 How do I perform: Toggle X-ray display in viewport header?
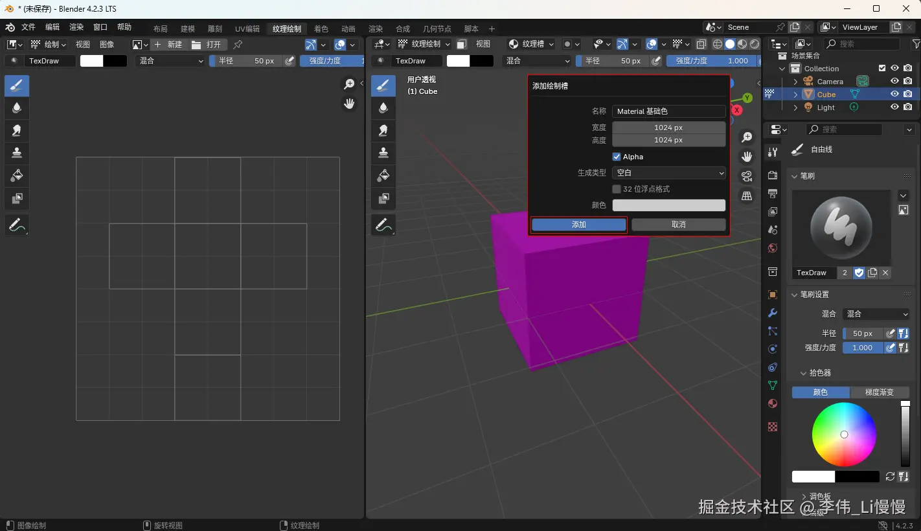701,44
